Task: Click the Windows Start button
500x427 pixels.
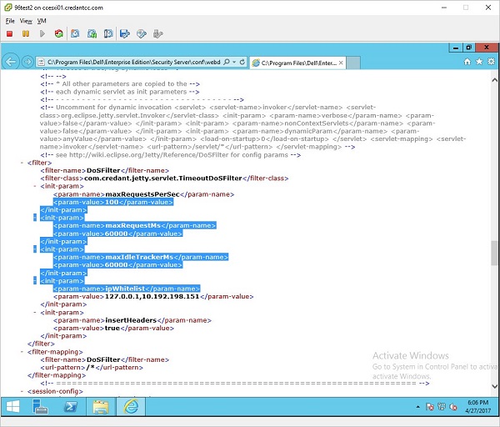Action: [x=13, y=406]
